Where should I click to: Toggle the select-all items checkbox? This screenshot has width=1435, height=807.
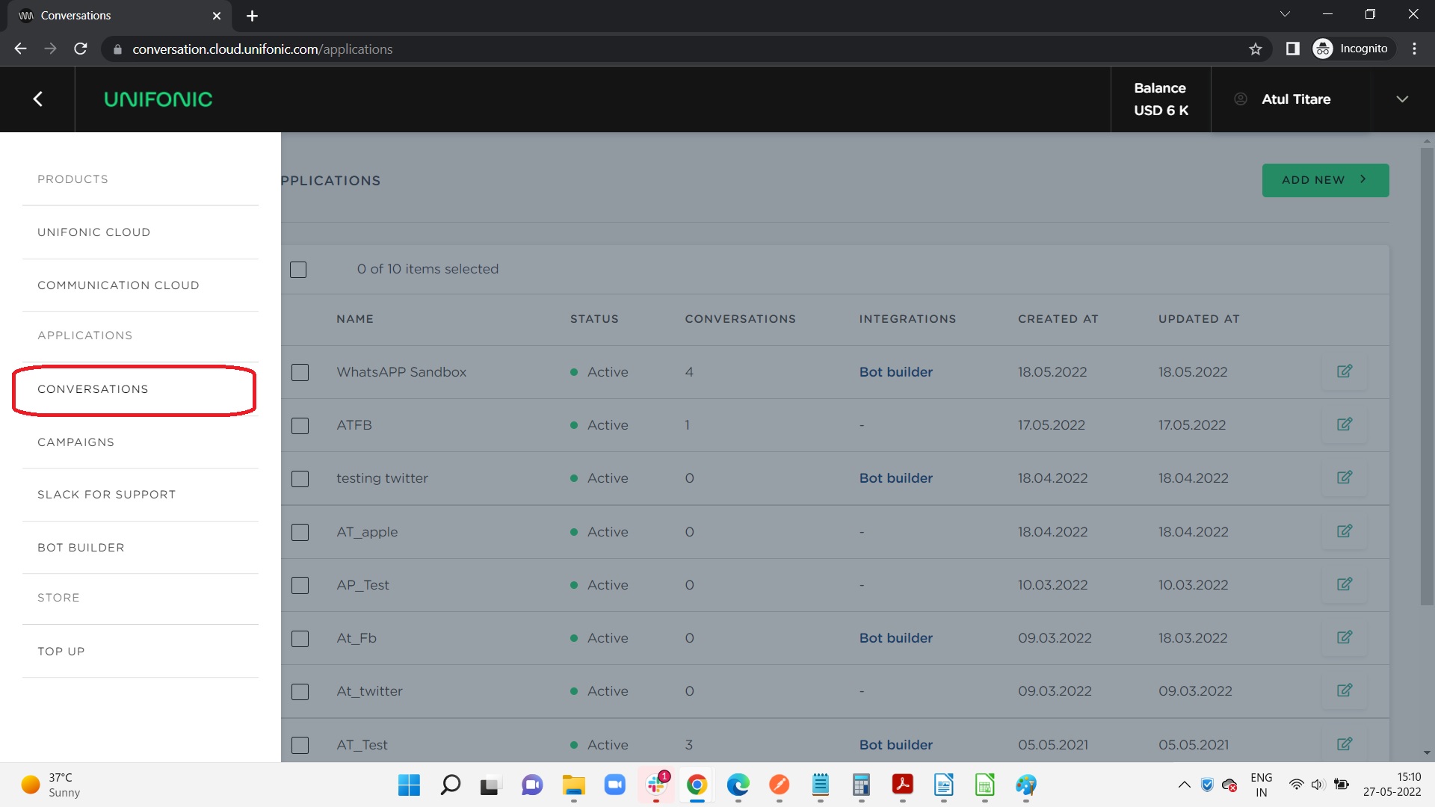tap(298, 269)
